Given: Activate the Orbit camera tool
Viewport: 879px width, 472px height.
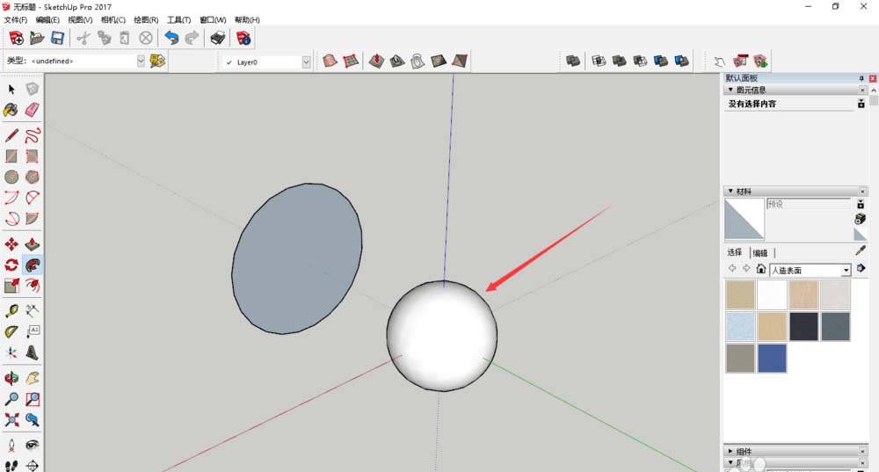Looking at the screenshot, I should [11, 378].
